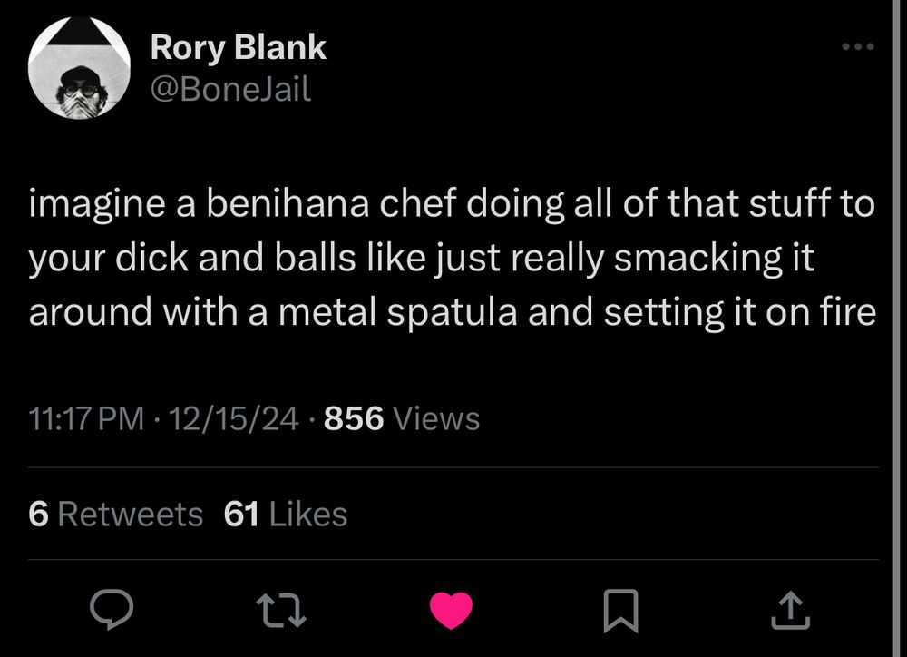
Task: Bookmark this tweet
Action: tap(621, 610)
